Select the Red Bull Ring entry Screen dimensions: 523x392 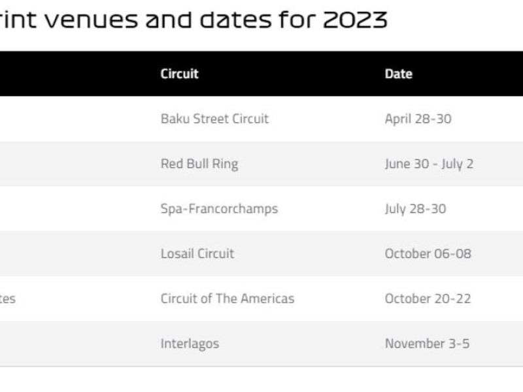[199, 163]
